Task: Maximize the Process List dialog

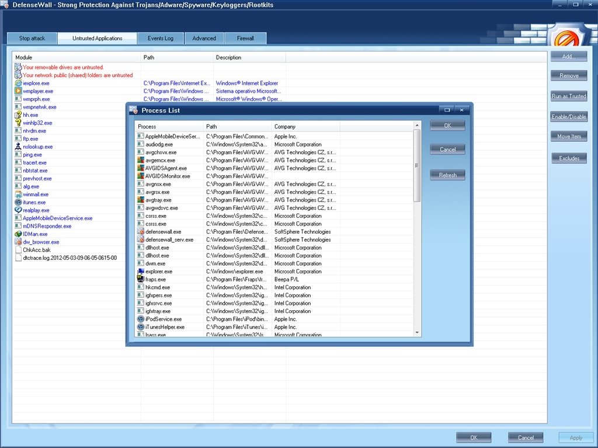Action: point(447,110)
